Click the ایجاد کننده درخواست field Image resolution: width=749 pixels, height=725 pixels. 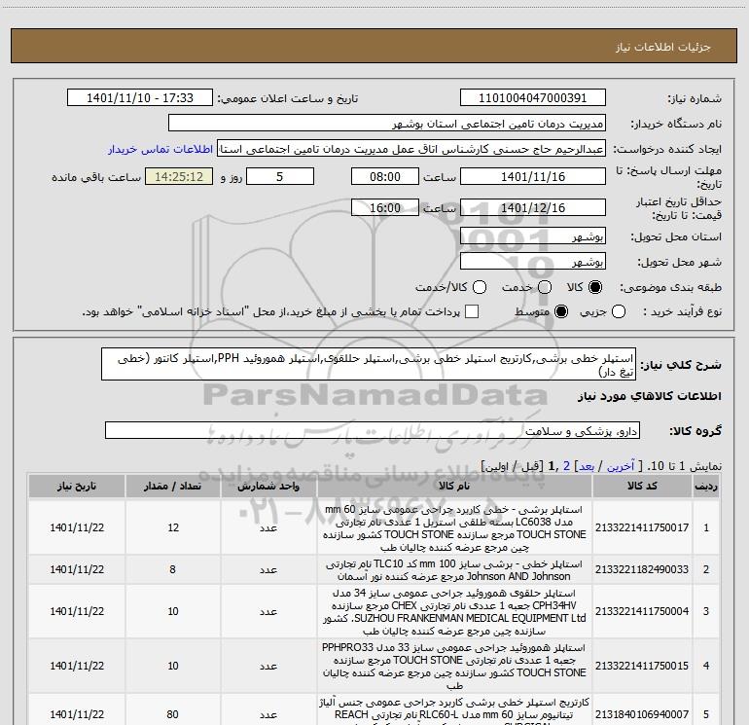point(411,149)
